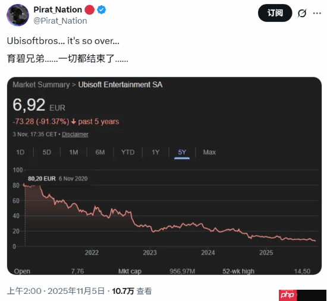Select the 1D chart range tab

pos(20,152)
